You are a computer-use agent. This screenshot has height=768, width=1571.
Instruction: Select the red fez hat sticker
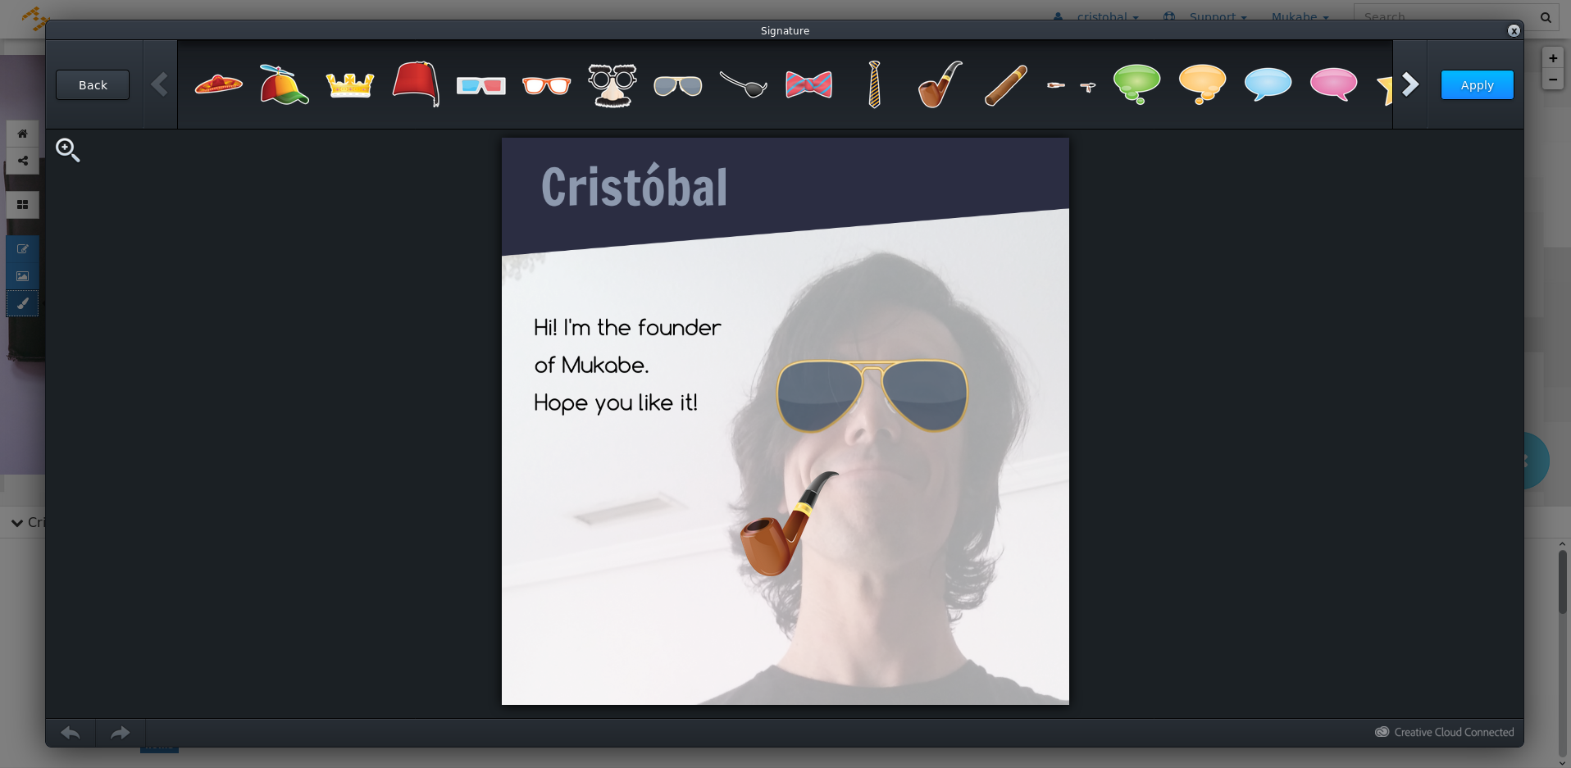tap(416, 84)
